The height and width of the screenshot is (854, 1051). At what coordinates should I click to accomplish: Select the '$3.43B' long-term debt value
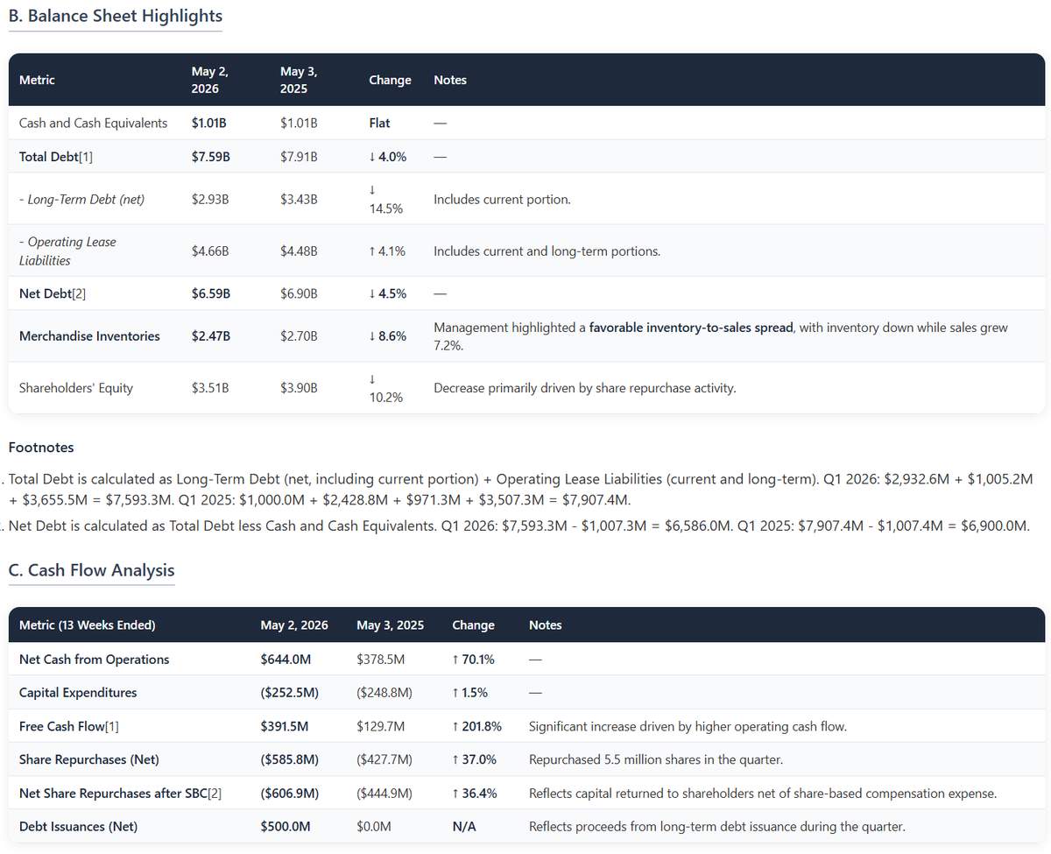tap(299, 199)
